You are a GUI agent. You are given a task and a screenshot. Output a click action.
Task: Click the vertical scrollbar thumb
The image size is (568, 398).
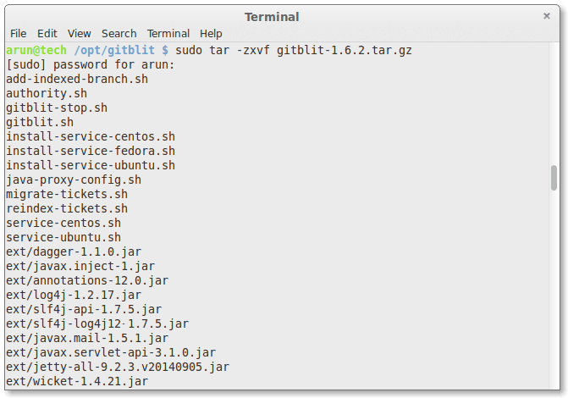pos(554,178)
